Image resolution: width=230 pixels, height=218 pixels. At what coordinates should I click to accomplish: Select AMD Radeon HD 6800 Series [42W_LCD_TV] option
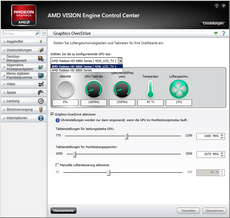click(87, 67)
